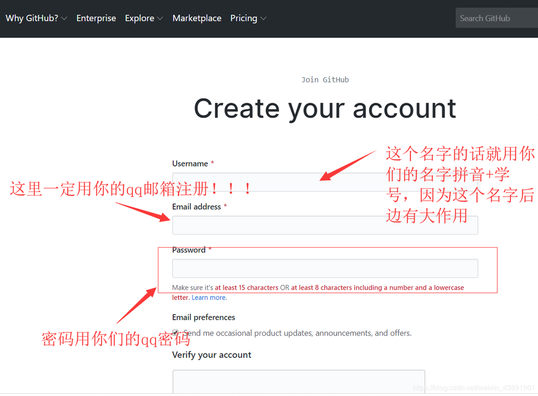Click the Email address field label
This screenshot has height=396, width=538.
pos(197,207)
